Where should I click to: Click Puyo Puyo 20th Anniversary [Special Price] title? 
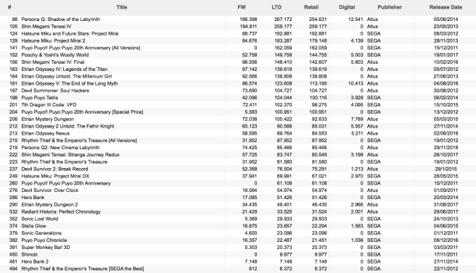(x=82, y=112)
